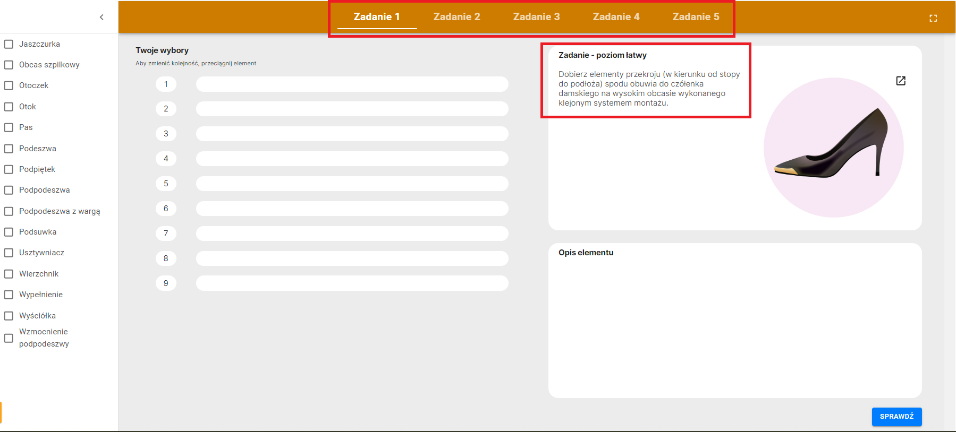Viewport: 956px width, 432px height.
Task: Go to the Zadanie 5 tab
Action: pyautogui.click(x=696, y=17)
